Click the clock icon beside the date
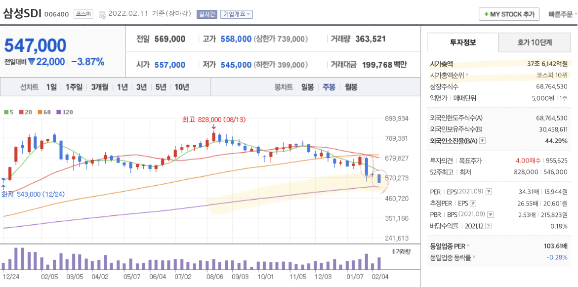Image resolution: width=578 pixels, height=287 pixels. pyautogui.click(x=103, y=14)
